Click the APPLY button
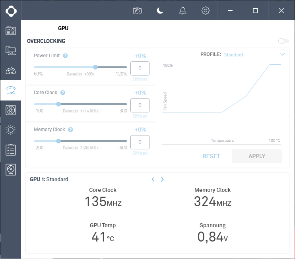The width and height of the screenshot is (295, 259). 257,156
